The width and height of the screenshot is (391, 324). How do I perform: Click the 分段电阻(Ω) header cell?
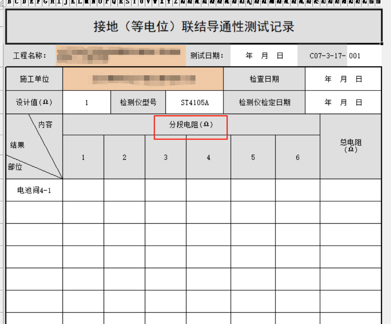click(191, 124)
